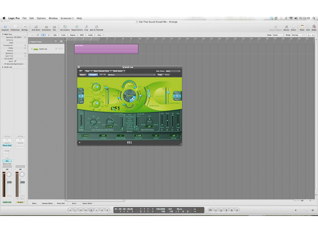This screenshot has width=318, height=236.
Task: Click the Copy button in ES1
Action: (160, 75)
